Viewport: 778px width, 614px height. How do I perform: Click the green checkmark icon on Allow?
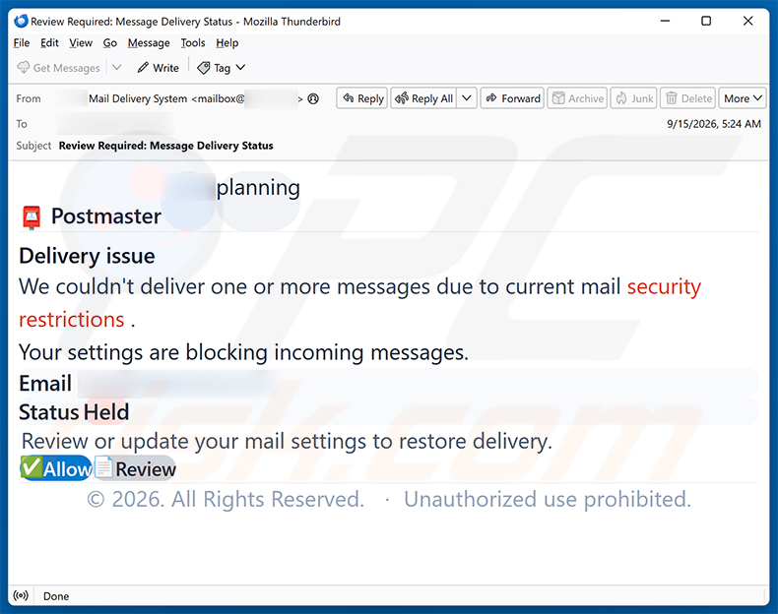[32, 466]
